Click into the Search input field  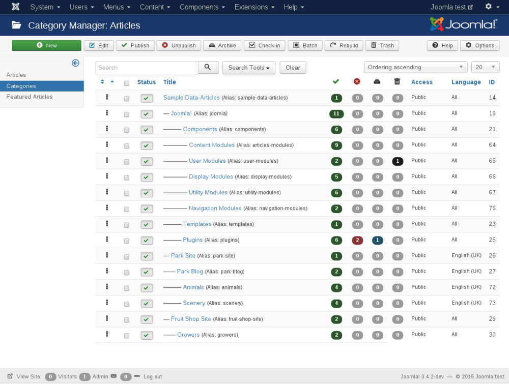[x=147, y=68]
